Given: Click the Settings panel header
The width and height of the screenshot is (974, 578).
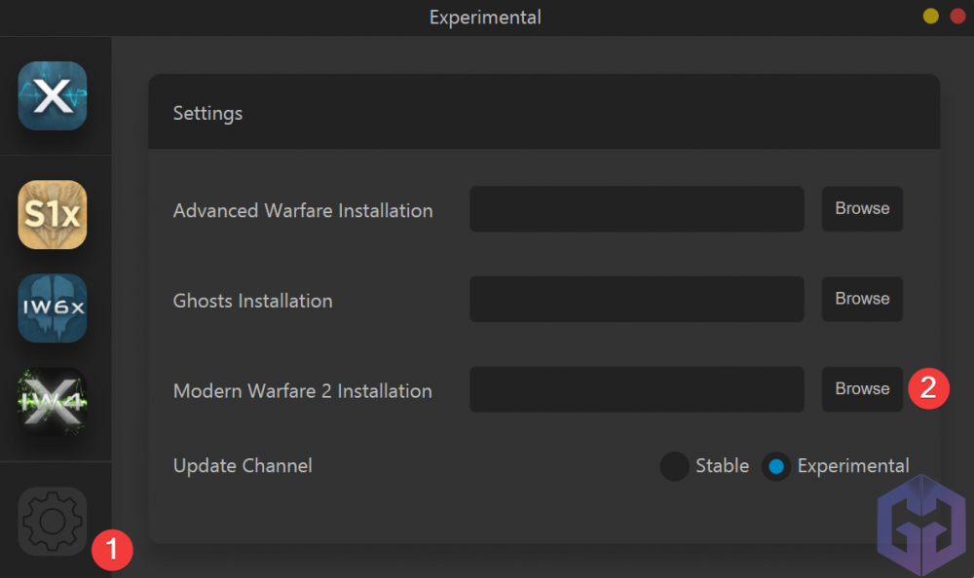Looking at the screenshot, I should (207, 113).
